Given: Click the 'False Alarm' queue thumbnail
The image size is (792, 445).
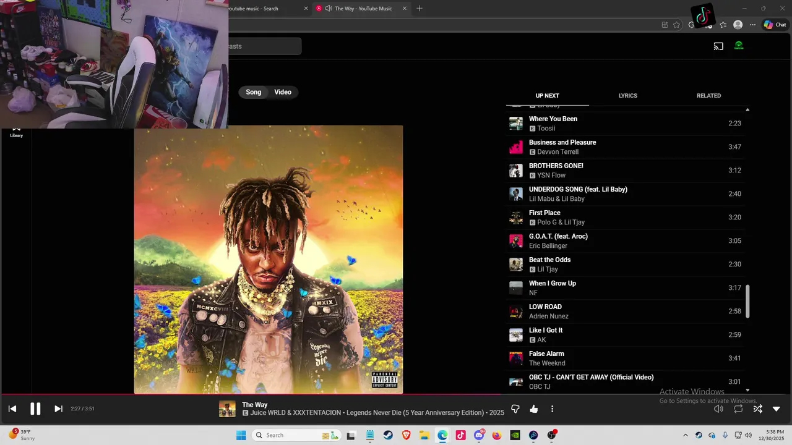Looking at the screenshot, I should point(516,358).
